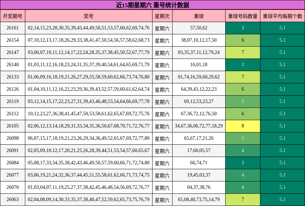The image size is (305, 206).
Task: Click repeat balls cell 66,74,71
Action: (199, 163)
